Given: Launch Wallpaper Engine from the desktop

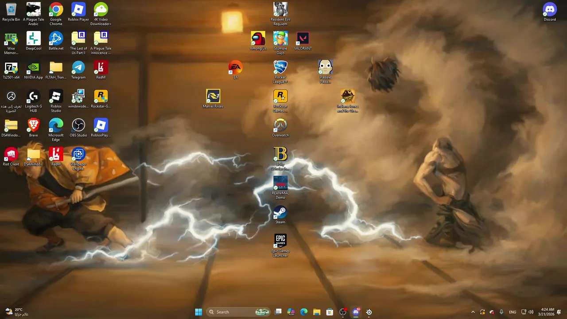Looking at the screenshot, I should click(78, 159).
